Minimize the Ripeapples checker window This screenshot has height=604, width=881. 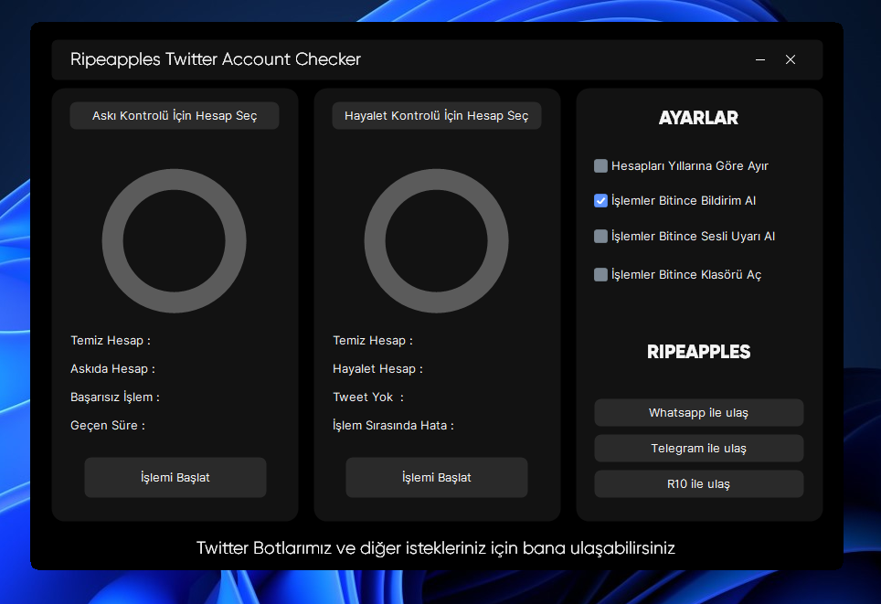pos(760,59)
